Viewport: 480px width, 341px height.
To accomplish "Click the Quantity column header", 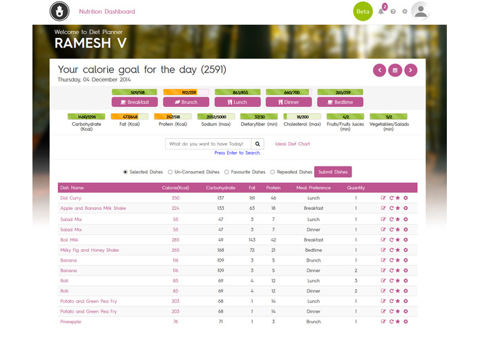I will pyautogui.click(x=356, y=188).
